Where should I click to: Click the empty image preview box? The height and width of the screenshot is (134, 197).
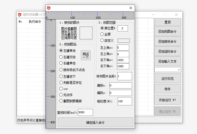[x=86, y=33]
